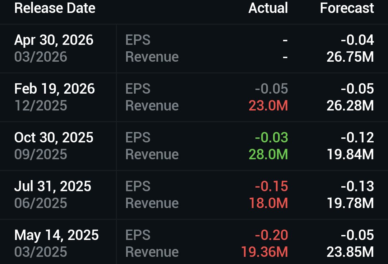The height and width of the screenshot is (264, 388).
Task: Click the Forecast column header
Action: (347, 8)
